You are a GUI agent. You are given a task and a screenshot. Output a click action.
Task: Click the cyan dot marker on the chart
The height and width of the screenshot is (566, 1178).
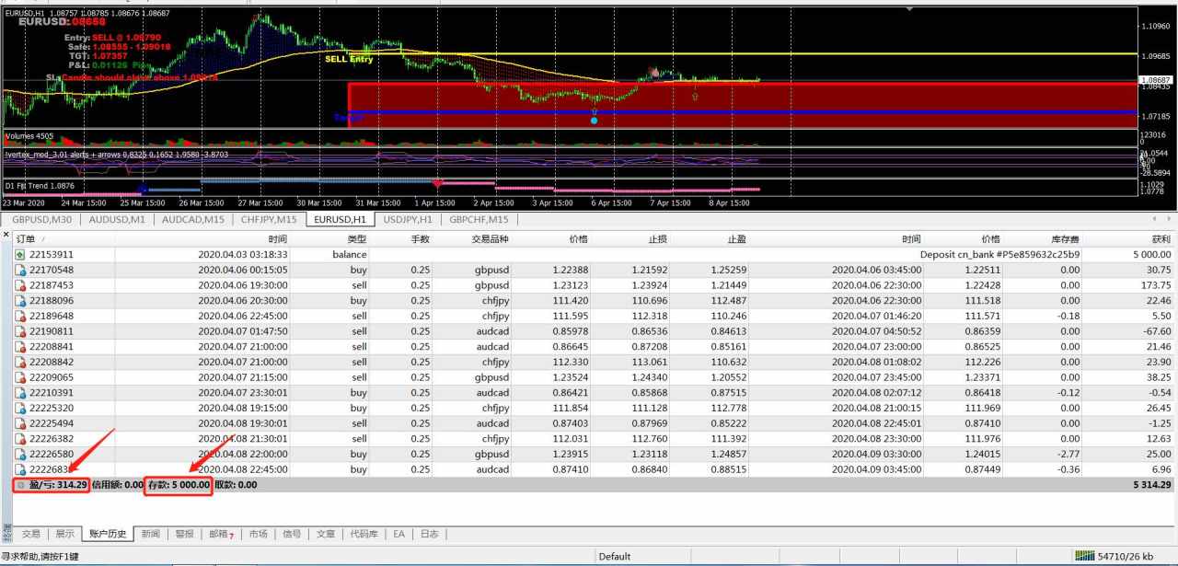pyautogui.click(x=594, y=121)
